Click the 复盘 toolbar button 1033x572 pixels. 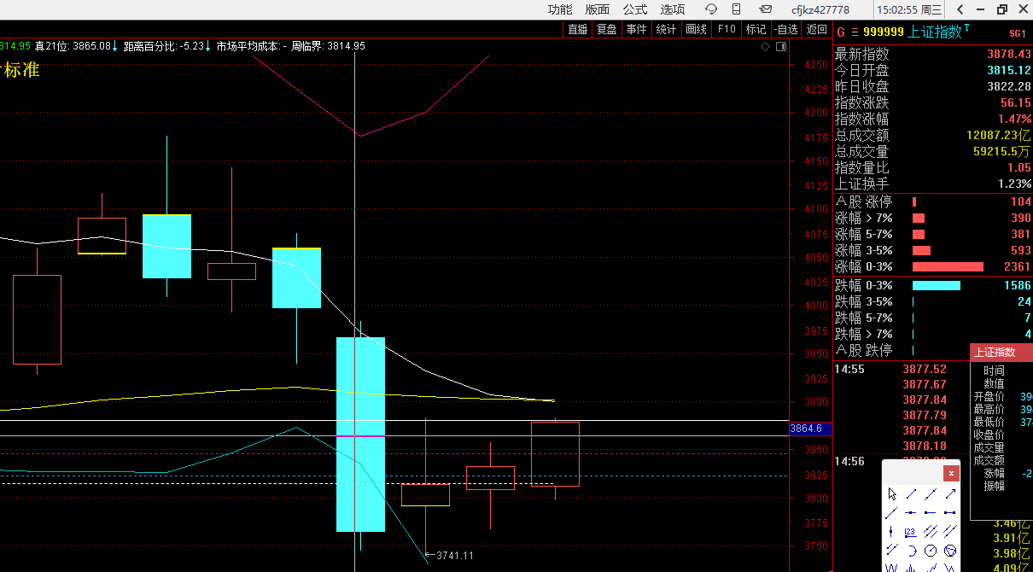coord(607,29)
